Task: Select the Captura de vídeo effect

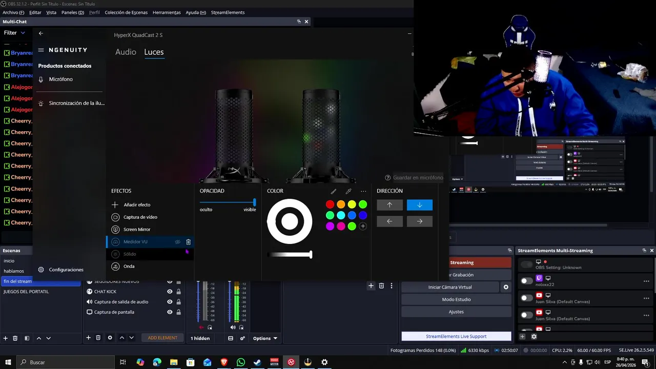Action: coord(150,217)
